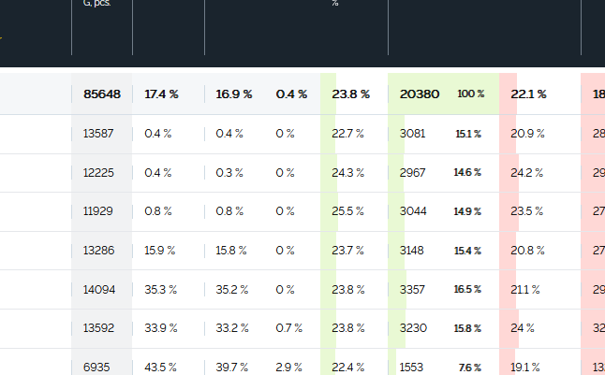
Task: Click the 'G, pcs.' column header
Action: click(96, 3)
